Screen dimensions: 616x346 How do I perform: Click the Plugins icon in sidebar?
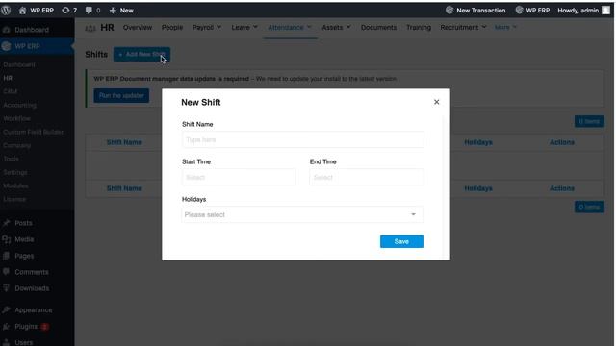6,327
